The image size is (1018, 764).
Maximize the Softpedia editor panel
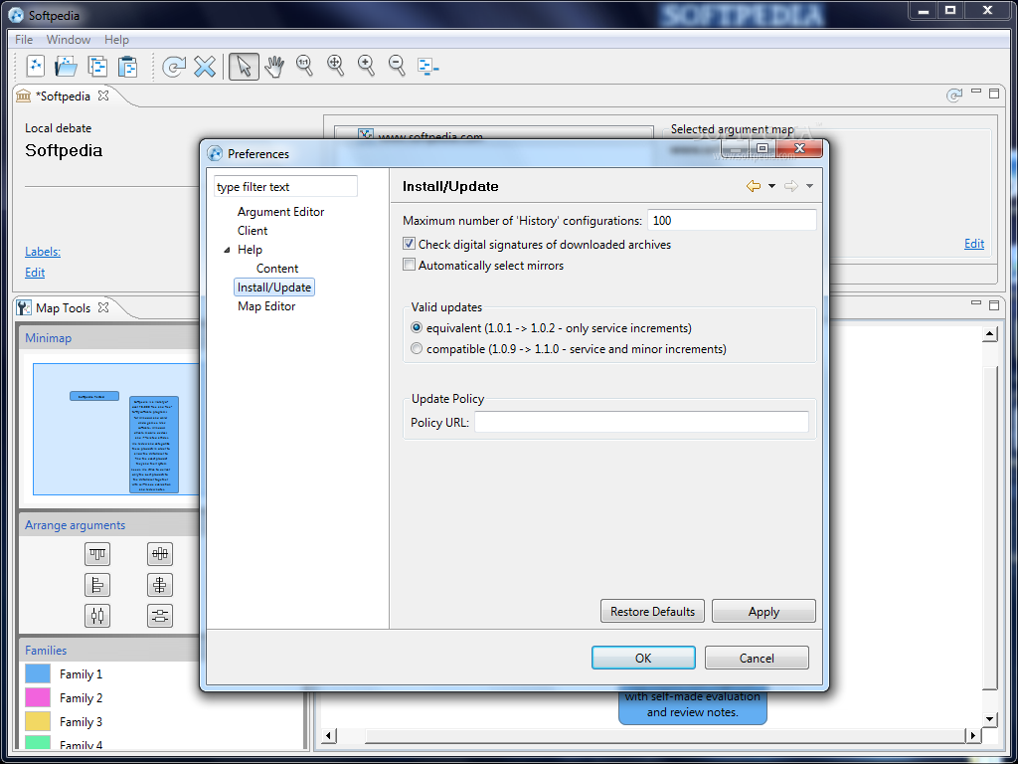(x=994, y=94)
